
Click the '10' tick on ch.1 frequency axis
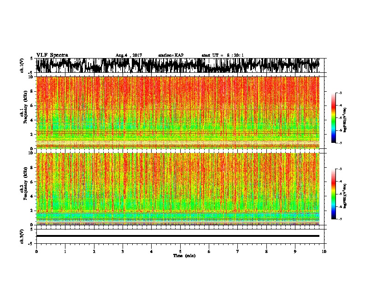click(x=31, y=77)
